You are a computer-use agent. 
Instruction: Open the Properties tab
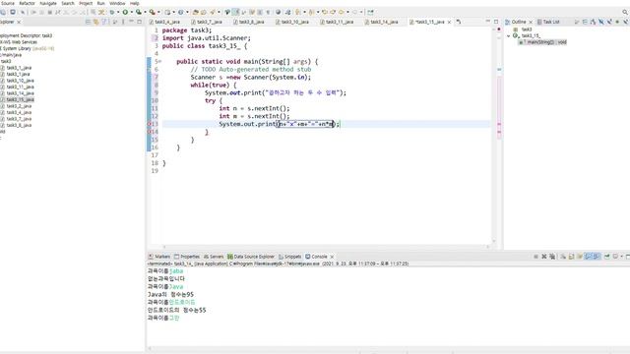pos(187,256)
